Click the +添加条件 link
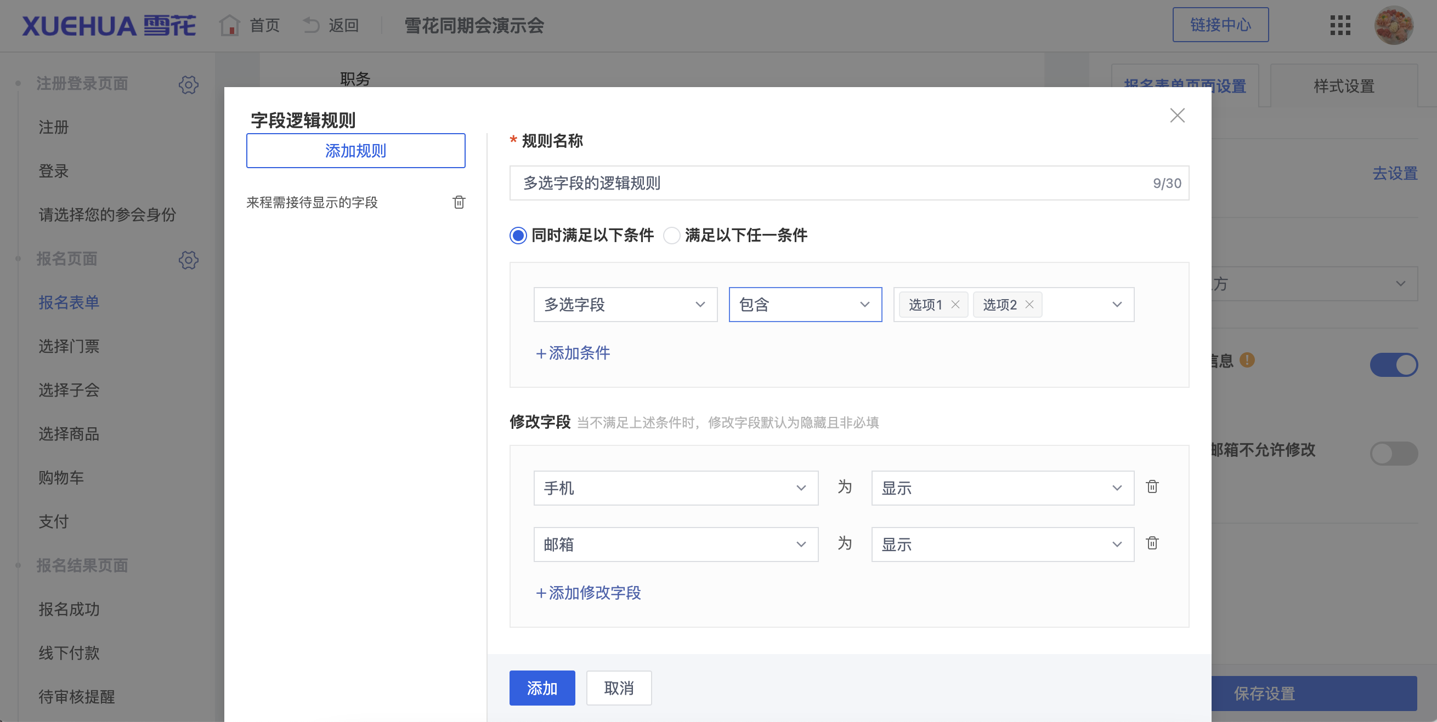The height and width of the screenshot is (722, 1437). coord(573,353)
